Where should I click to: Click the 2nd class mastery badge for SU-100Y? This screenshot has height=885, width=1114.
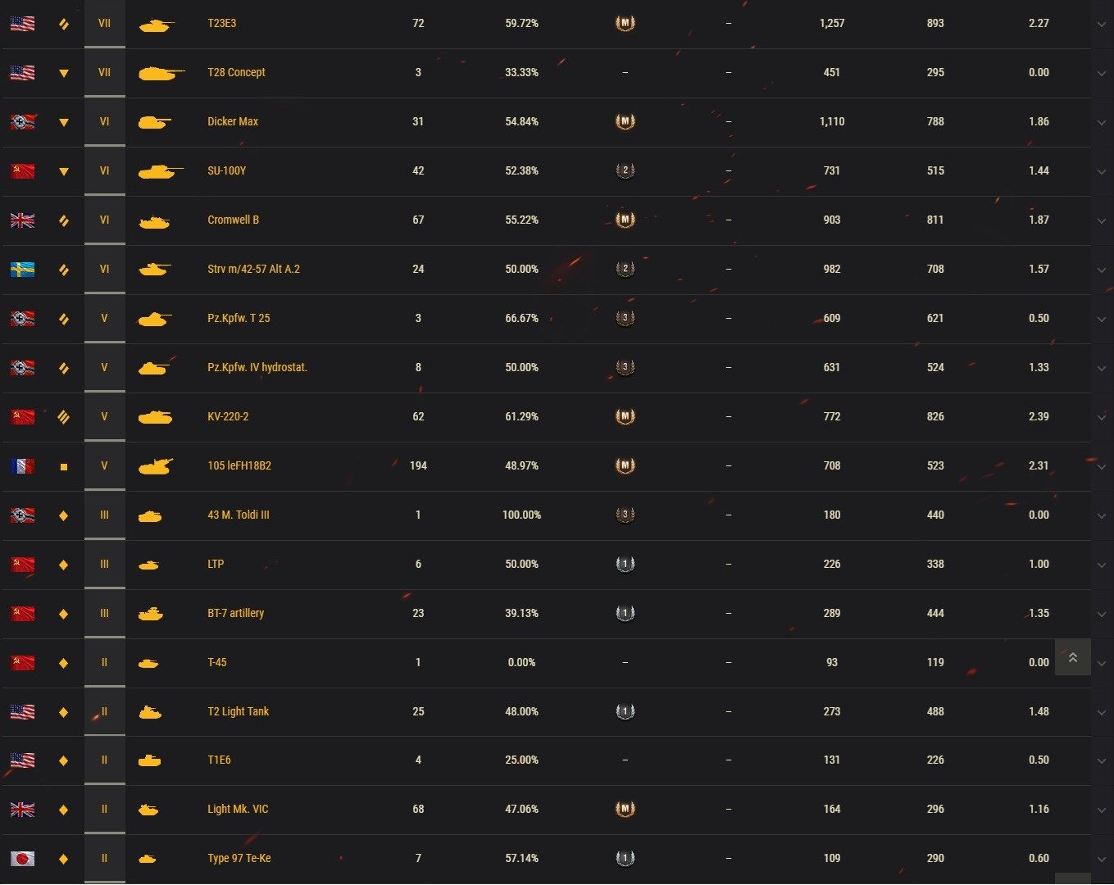625,170
